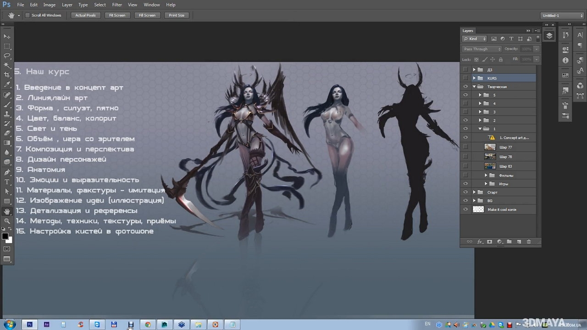Select the Magic Wand tool
The width and height of the screenshot is (587, 330).
[7, 65]
